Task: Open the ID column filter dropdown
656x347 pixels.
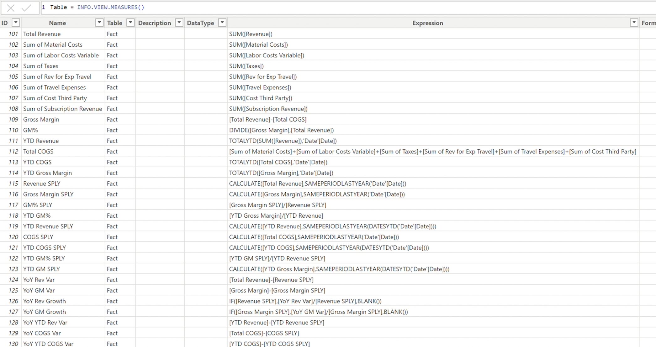Action: click(16, 23)
